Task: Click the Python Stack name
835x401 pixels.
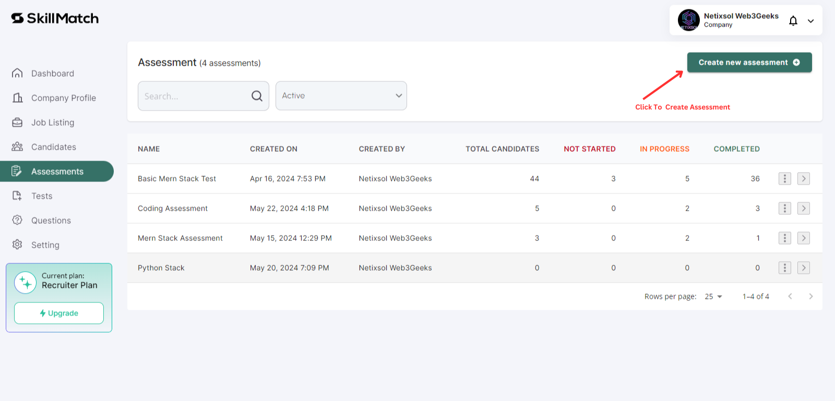Action: (x=161, y=268)
